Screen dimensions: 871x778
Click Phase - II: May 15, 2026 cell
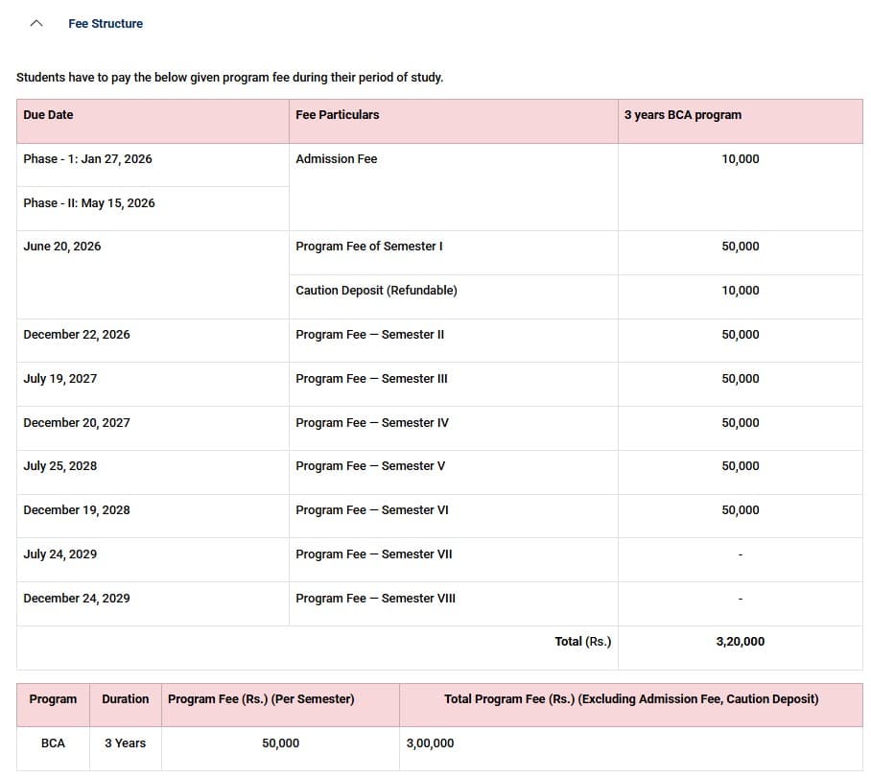point(88,202)
